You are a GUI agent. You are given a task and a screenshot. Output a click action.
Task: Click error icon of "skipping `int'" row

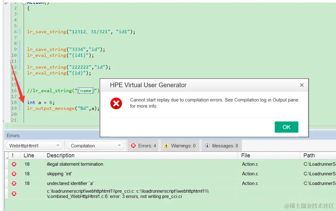click(x=14, y=174)
